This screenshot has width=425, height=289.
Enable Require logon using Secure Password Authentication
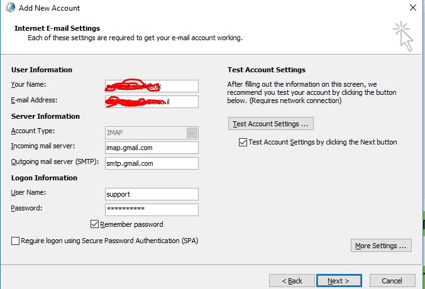click(x=16, y=241)
